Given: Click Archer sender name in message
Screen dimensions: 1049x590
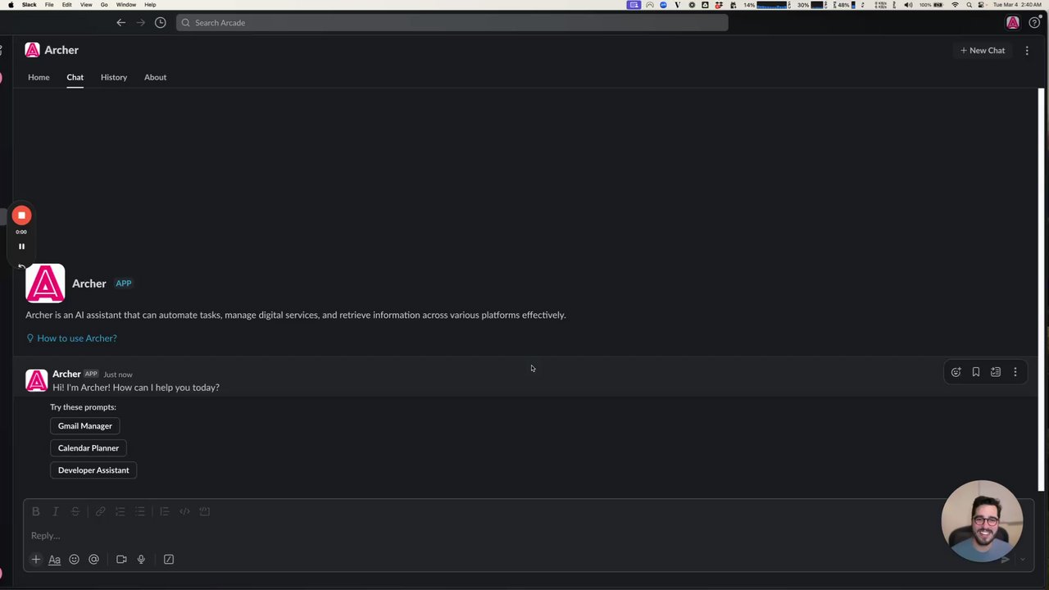Looking at the screenshot, I should [66, 374].
